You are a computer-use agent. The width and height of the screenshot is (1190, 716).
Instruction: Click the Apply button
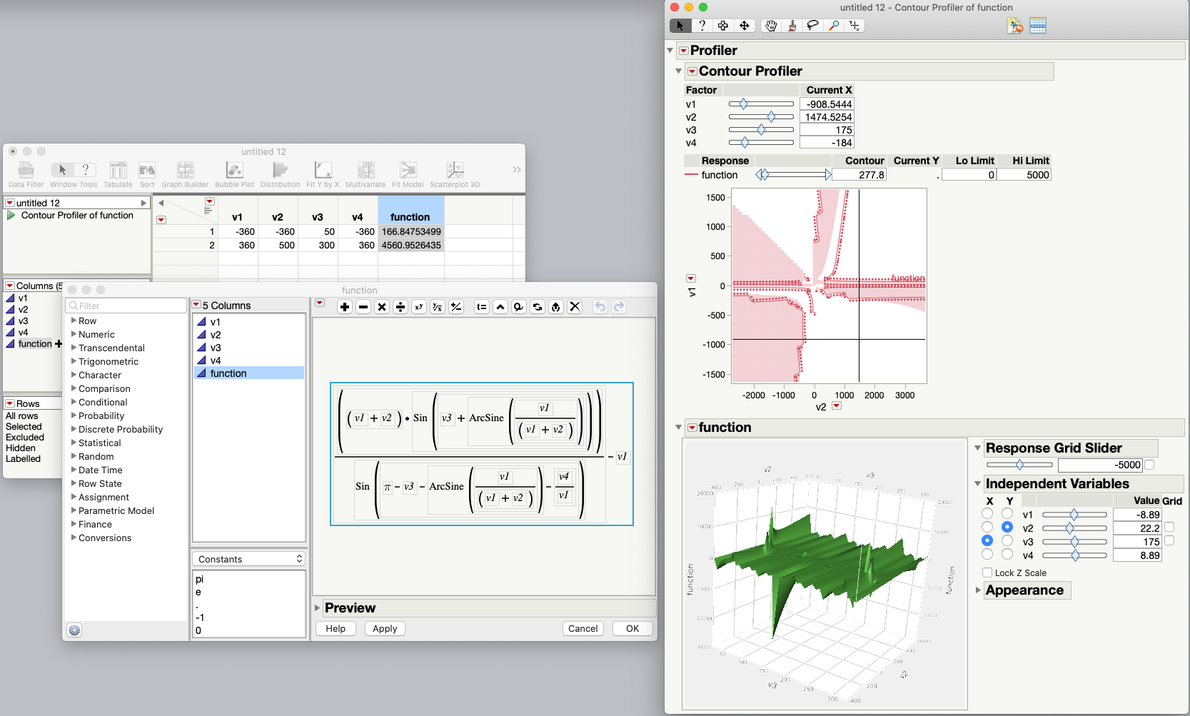tap(385, 628)
